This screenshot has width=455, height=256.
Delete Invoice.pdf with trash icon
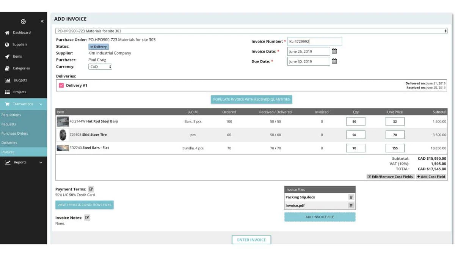click(351, 206)
